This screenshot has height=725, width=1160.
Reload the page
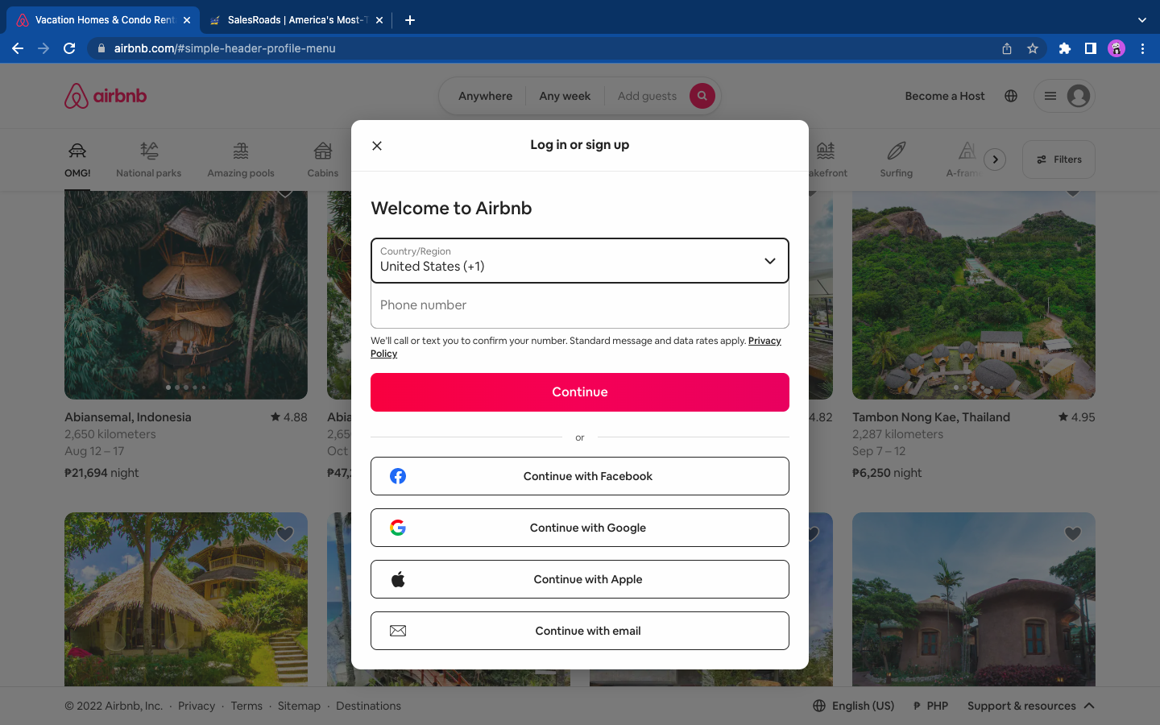click(x=69, y=48)
